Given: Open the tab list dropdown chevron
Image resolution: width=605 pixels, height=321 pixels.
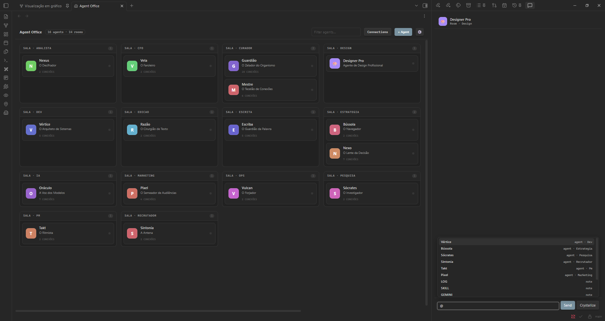Looking at the screenshot, I should click(416, 6).
